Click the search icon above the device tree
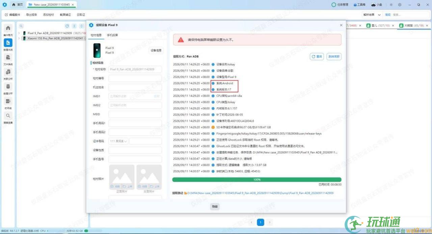This screenshot has width=432, height=234. coord(21,26)
